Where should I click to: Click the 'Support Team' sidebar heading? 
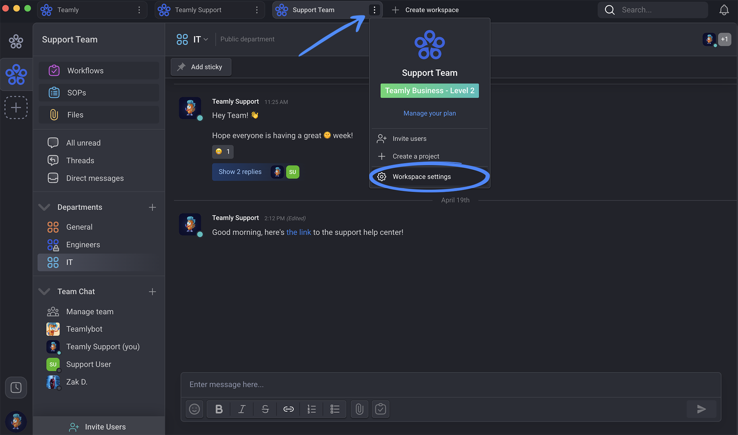point(70,39)
